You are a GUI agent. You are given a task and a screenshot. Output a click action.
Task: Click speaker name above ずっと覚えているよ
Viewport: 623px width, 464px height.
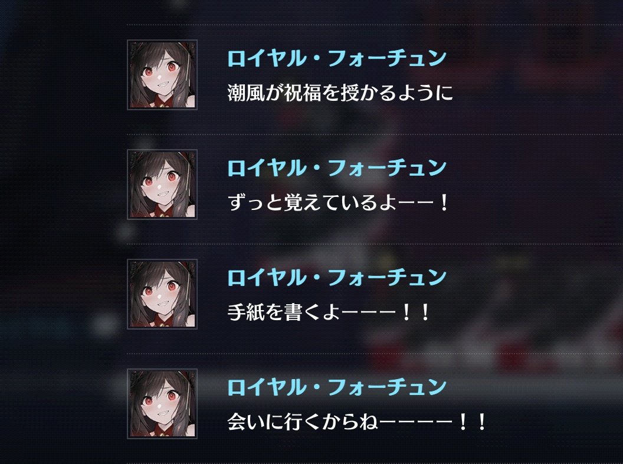click(x=337, y=167)
